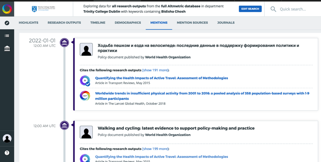Viewport: 321px width, 162px height.
Task: Click the Bidisha Ghosh keyword in search summary
Action: pyautogui.click(x=173, y=12)
